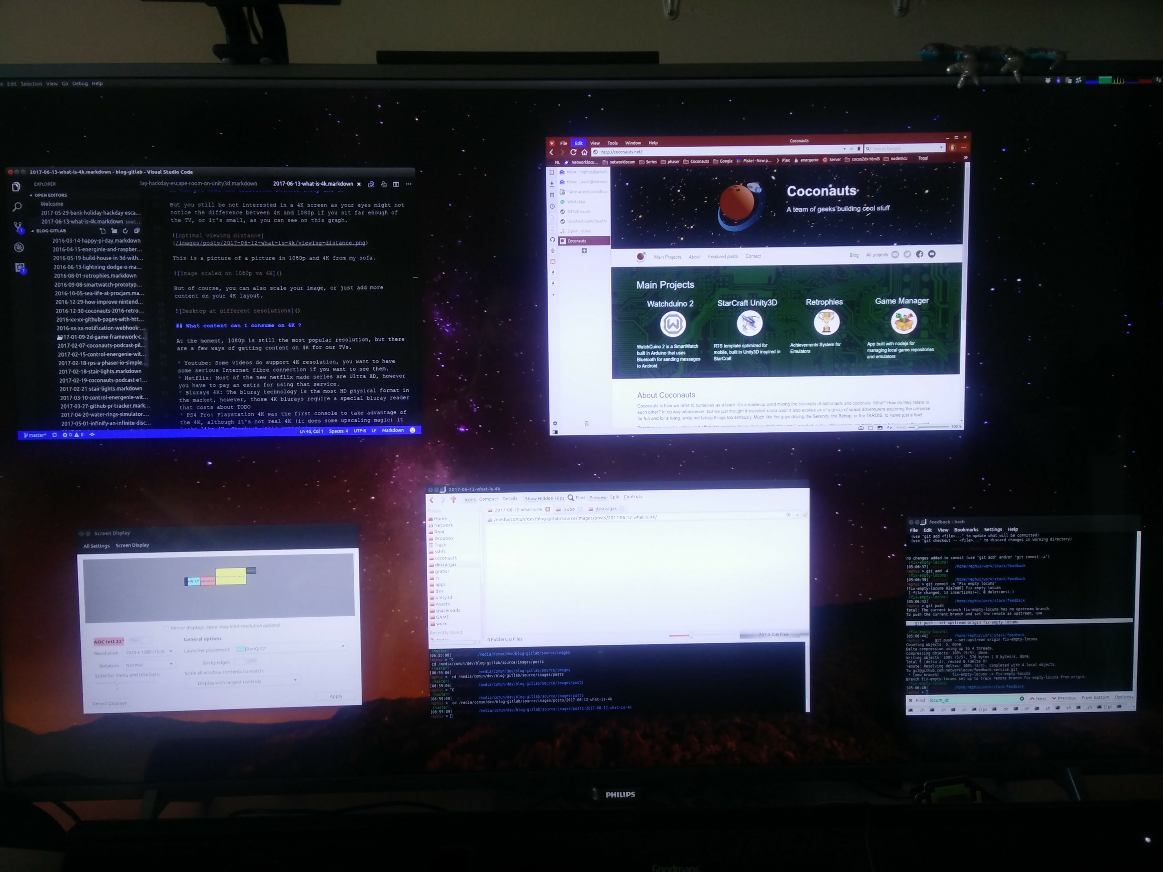Open Rotation Normal dropdown
The height and width of the screenshot is (872, 1163).
pyautogui.click(x=149, y=665)
